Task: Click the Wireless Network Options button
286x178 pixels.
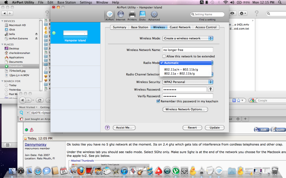Action: [185, 109]
